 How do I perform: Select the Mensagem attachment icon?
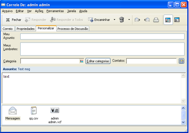pyautogui.click(x=13, y=113)
